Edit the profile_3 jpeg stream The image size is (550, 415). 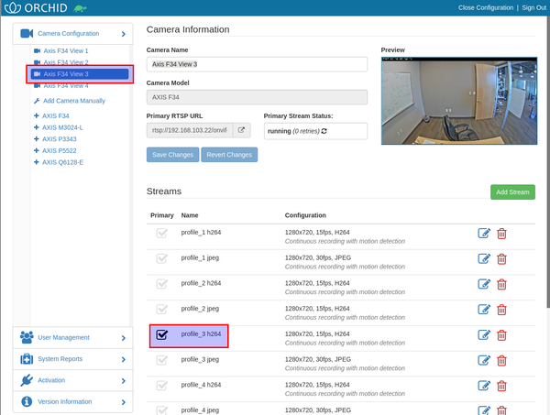tap(484, 360)
